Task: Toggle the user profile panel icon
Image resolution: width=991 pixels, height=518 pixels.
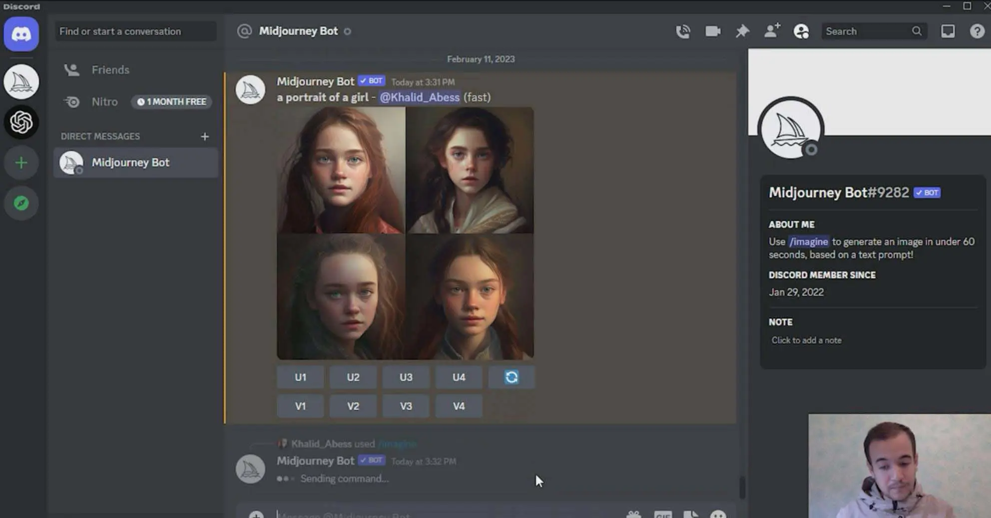Action: 801,31
